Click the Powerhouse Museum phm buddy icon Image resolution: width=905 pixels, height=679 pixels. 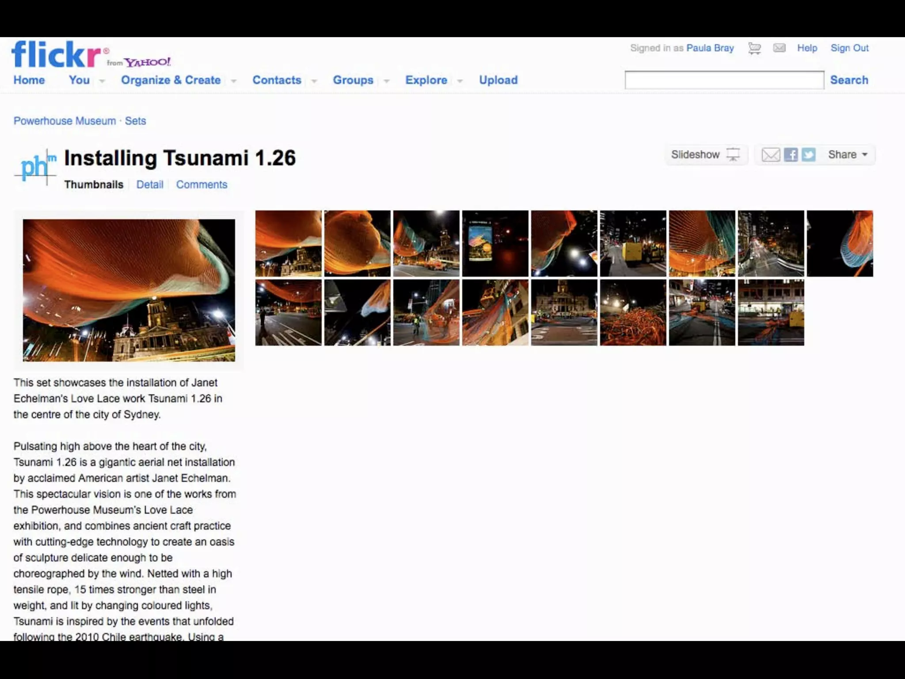click(35, 167)
